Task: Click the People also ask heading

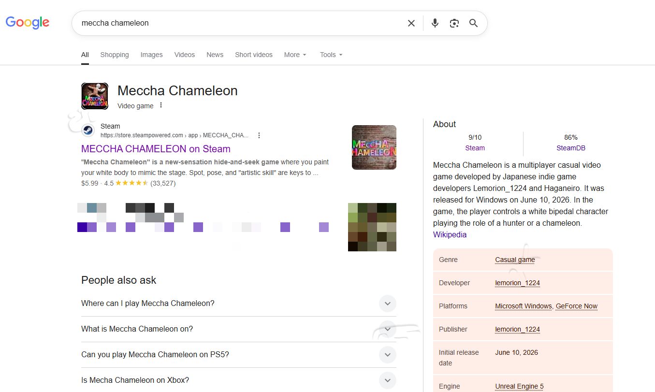Action: click(119, 280)
